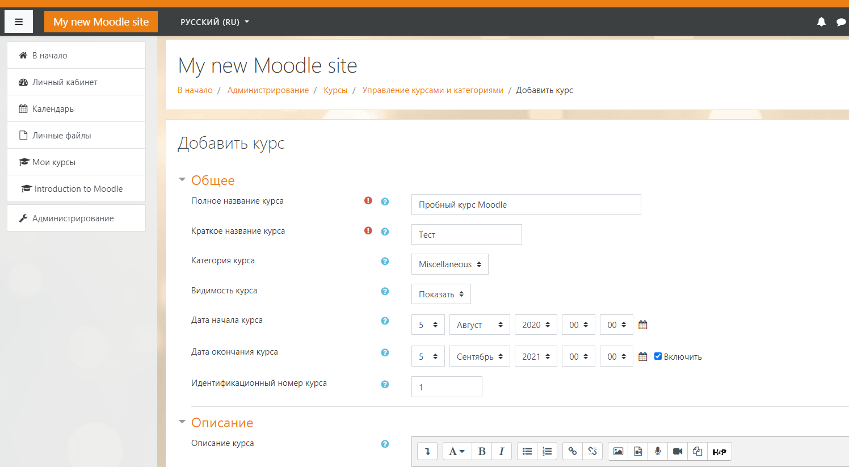Image resolution: width=849 pixels, height=467 pixels.
Task: Click the short course name field Тест
Action: (466, 234)
